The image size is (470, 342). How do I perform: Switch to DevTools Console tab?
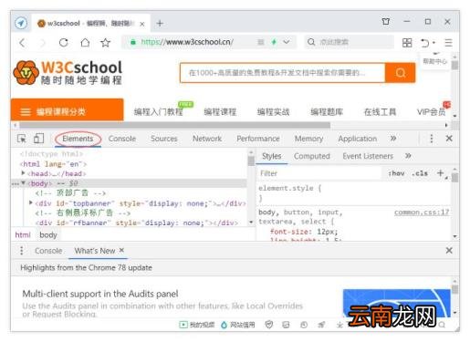pyautogui.click(x=122, y=139)
